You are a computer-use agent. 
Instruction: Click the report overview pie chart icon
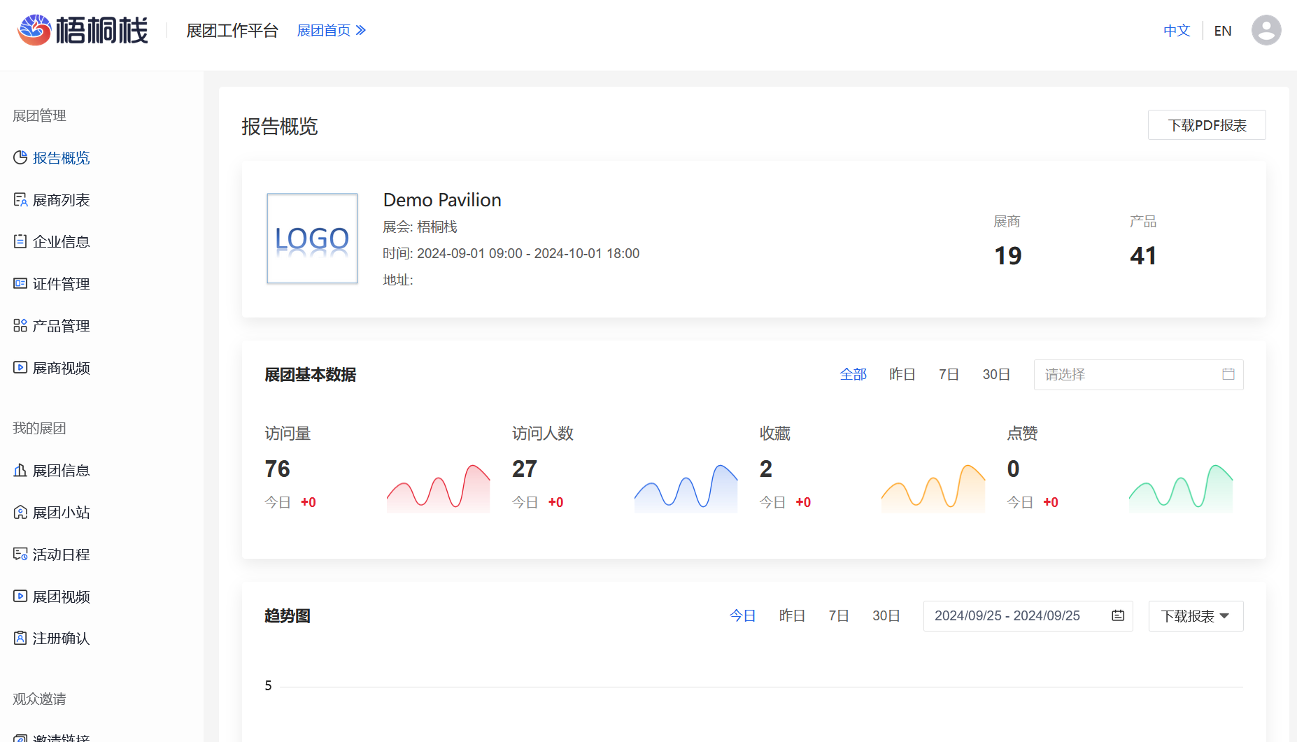click(x=20, y=157)
